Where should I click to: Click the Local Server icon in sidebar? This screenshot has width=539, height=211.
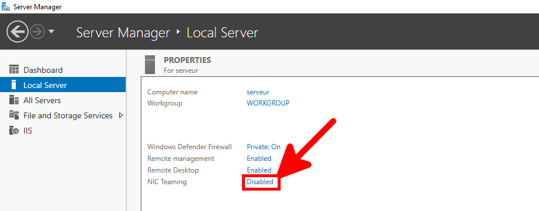coord(14,85)
